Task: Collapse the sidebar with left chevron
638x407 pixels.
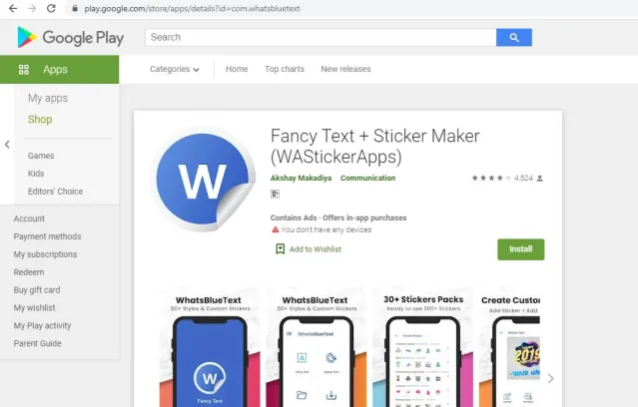Action: (x=7, y=145)
